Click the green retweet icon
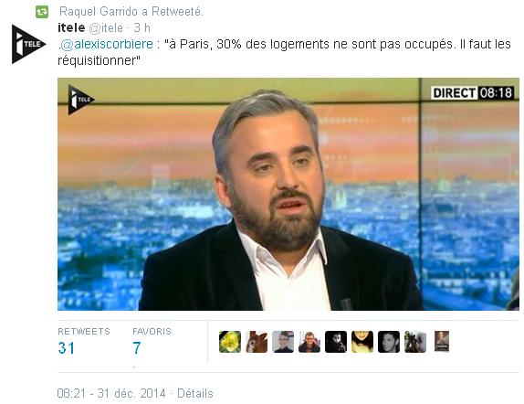The image size is (524, 404). pyautogui.click(x=42, y=12)
